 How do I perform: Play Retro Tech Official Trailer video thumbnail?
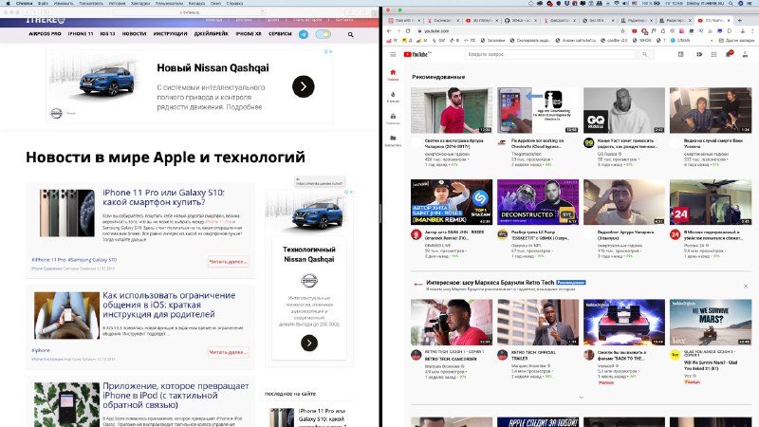[x=538, y=322]
